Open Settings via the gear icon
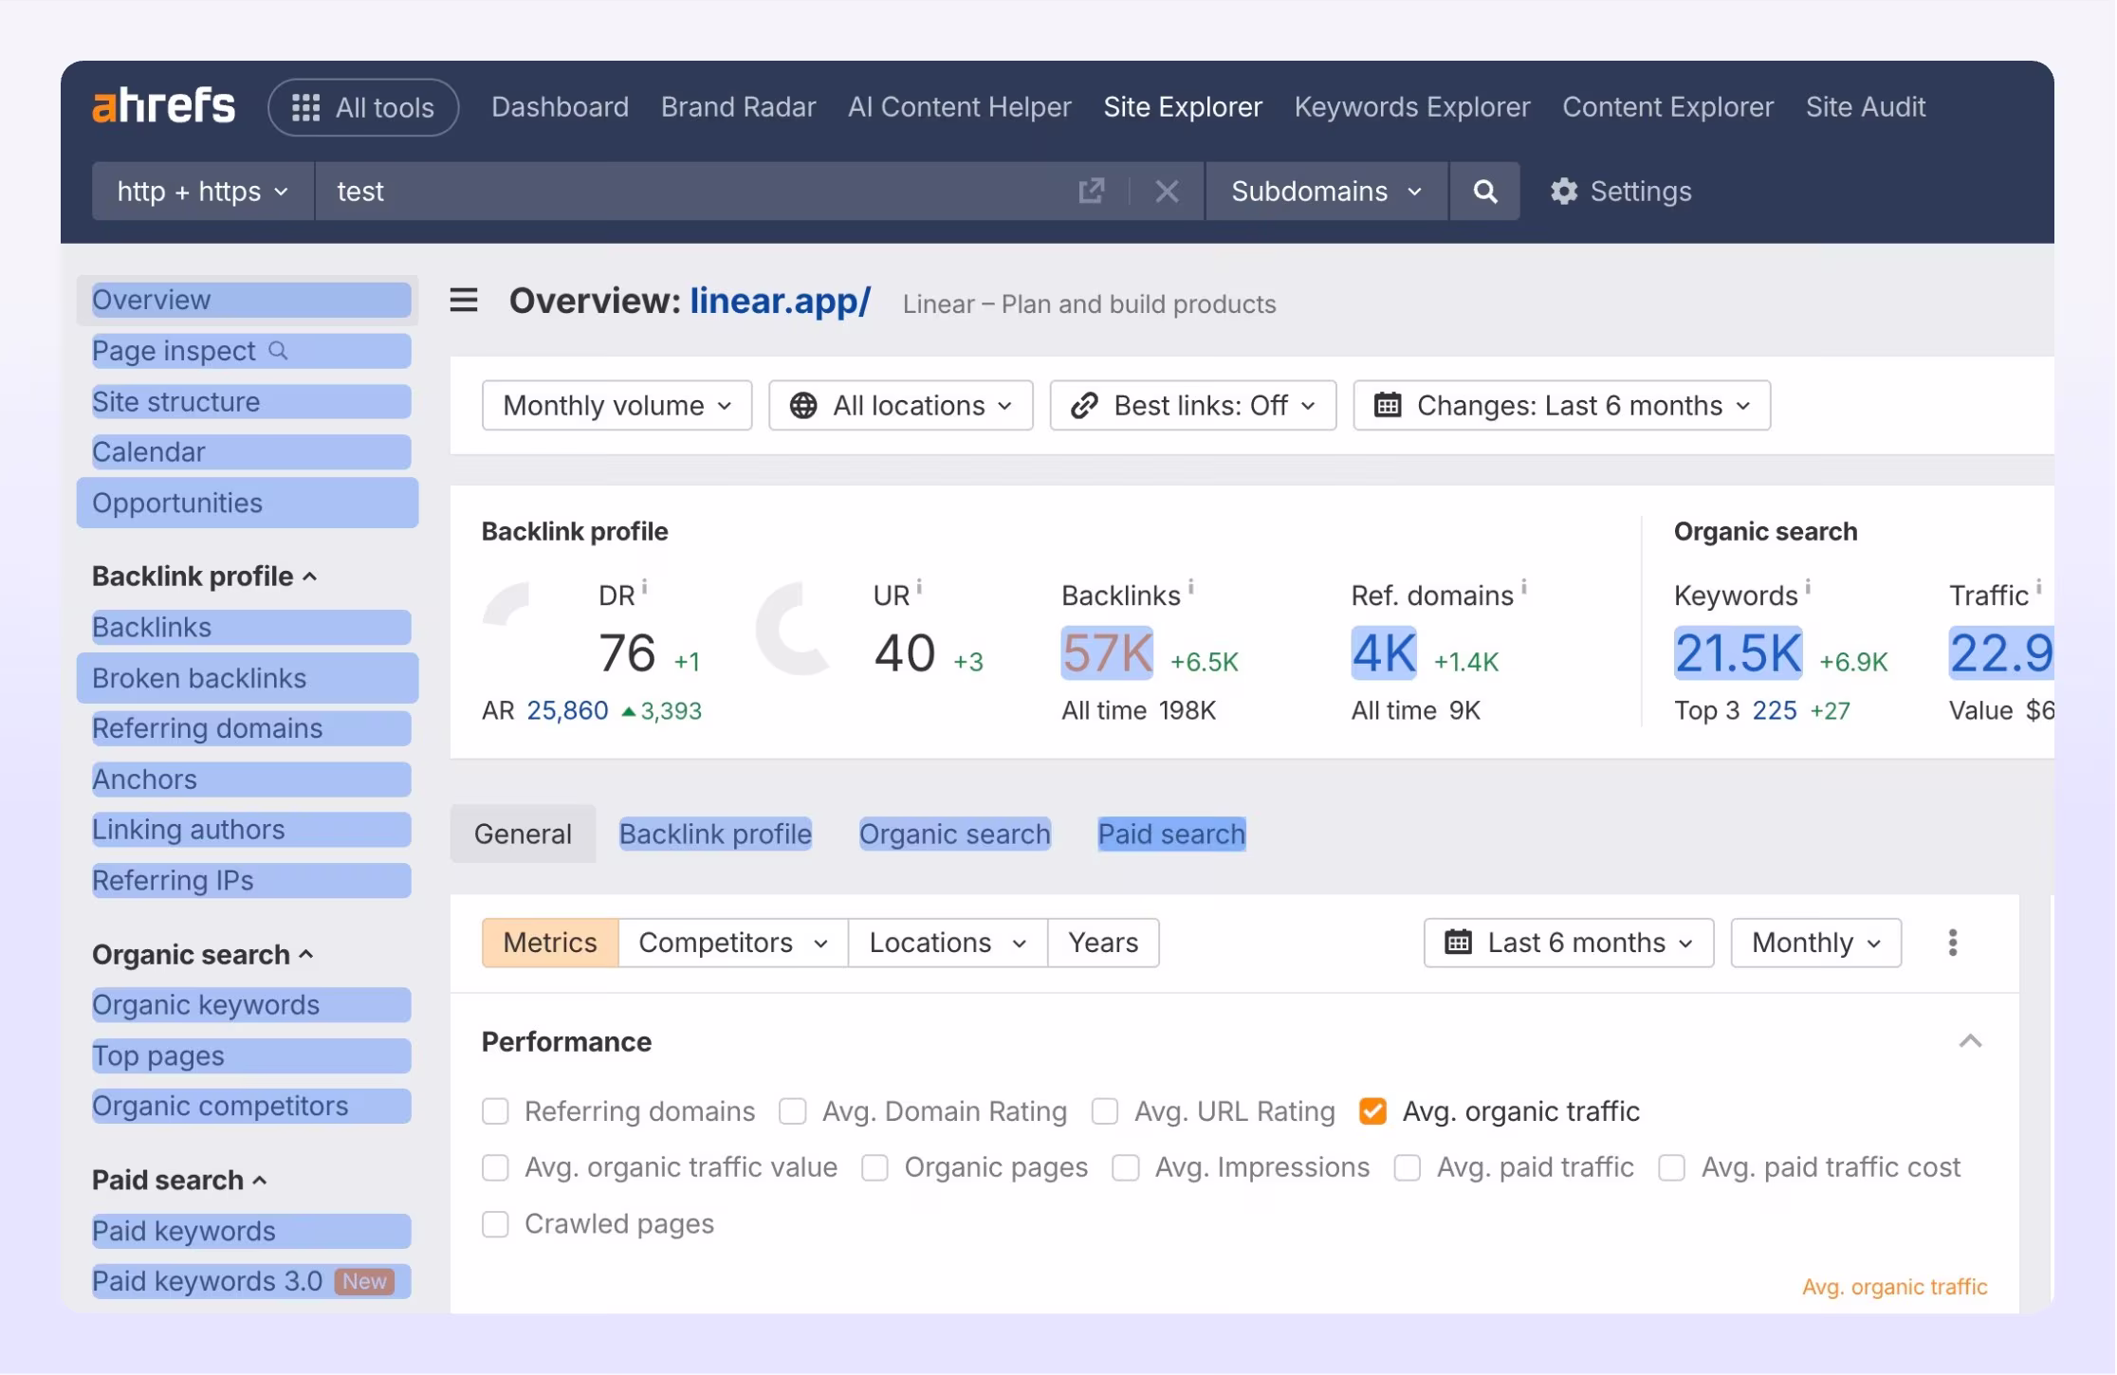The height and width of the screenshot is (1375, 2117). click(1564, 191)
